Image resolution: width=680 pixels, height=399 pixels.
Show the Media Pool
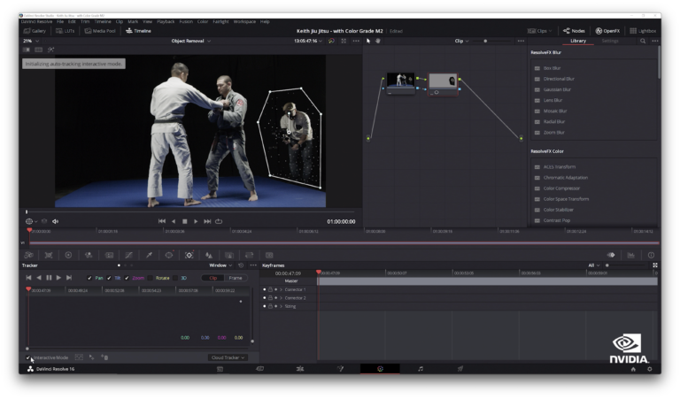click(x=100, y=31)
